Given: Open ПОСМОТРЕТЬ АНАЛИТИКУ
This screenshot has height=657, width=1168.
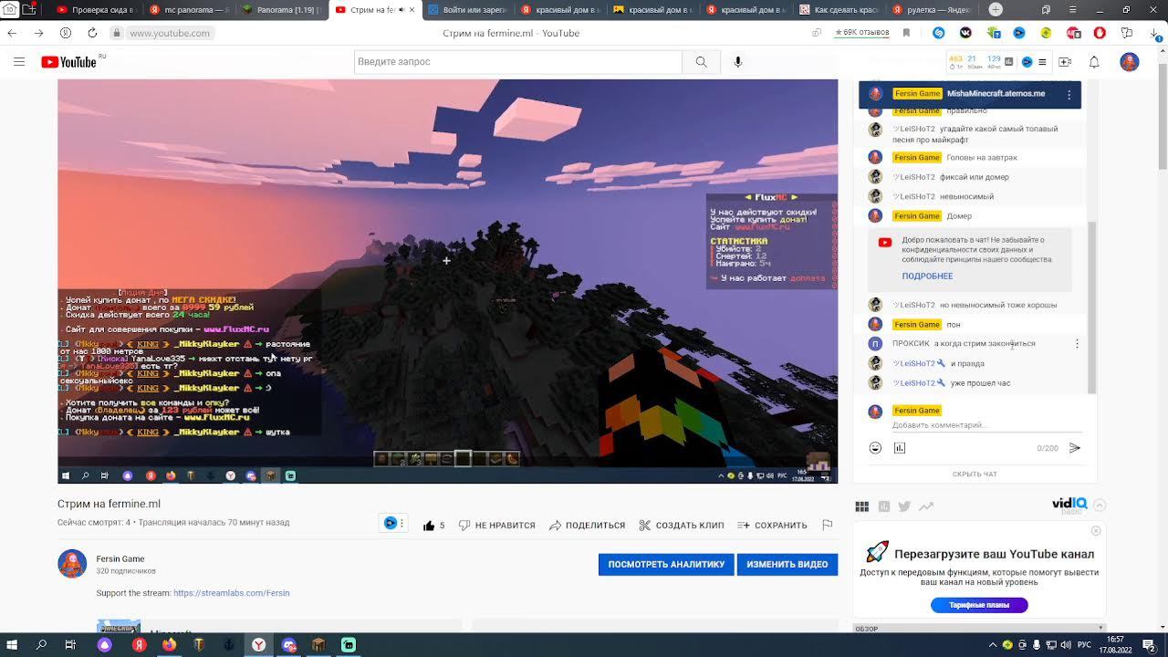Looking at the screenshot, I should point(666,565).
